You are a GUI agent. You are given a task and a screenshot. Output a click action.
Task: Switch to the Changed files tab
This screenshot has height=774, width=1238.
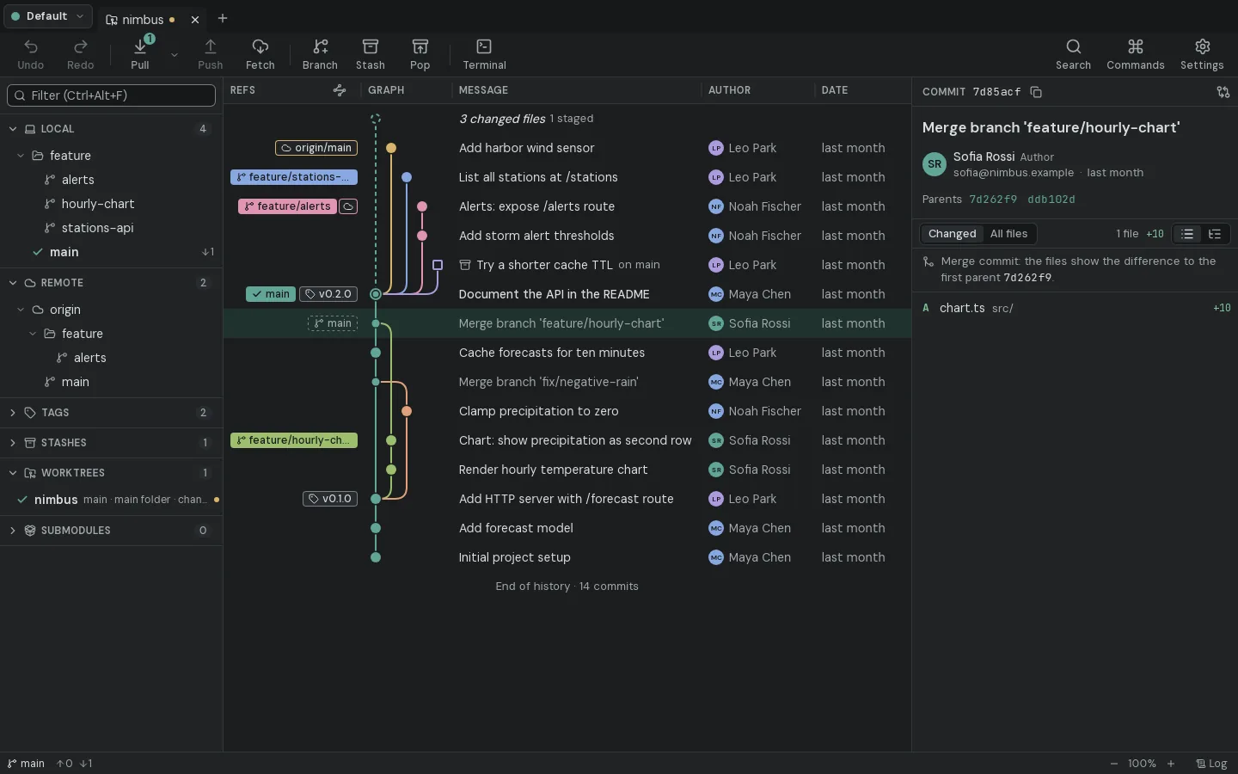(x=952, y=234)
